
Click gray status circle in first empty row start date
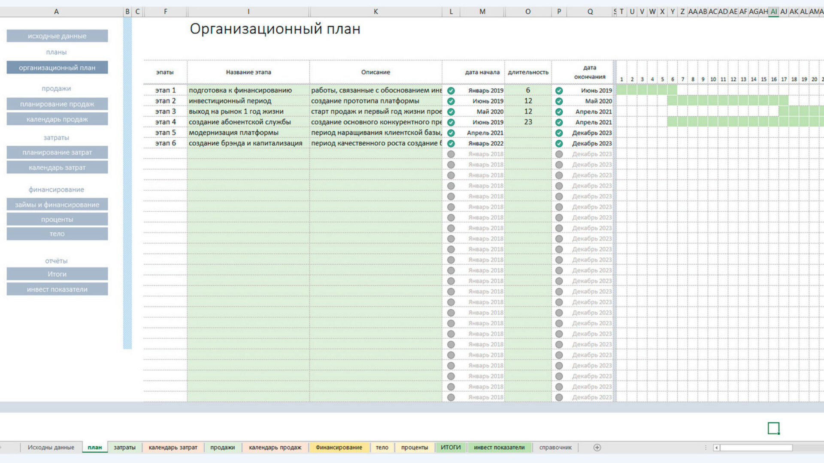click(x=451, y=154)
